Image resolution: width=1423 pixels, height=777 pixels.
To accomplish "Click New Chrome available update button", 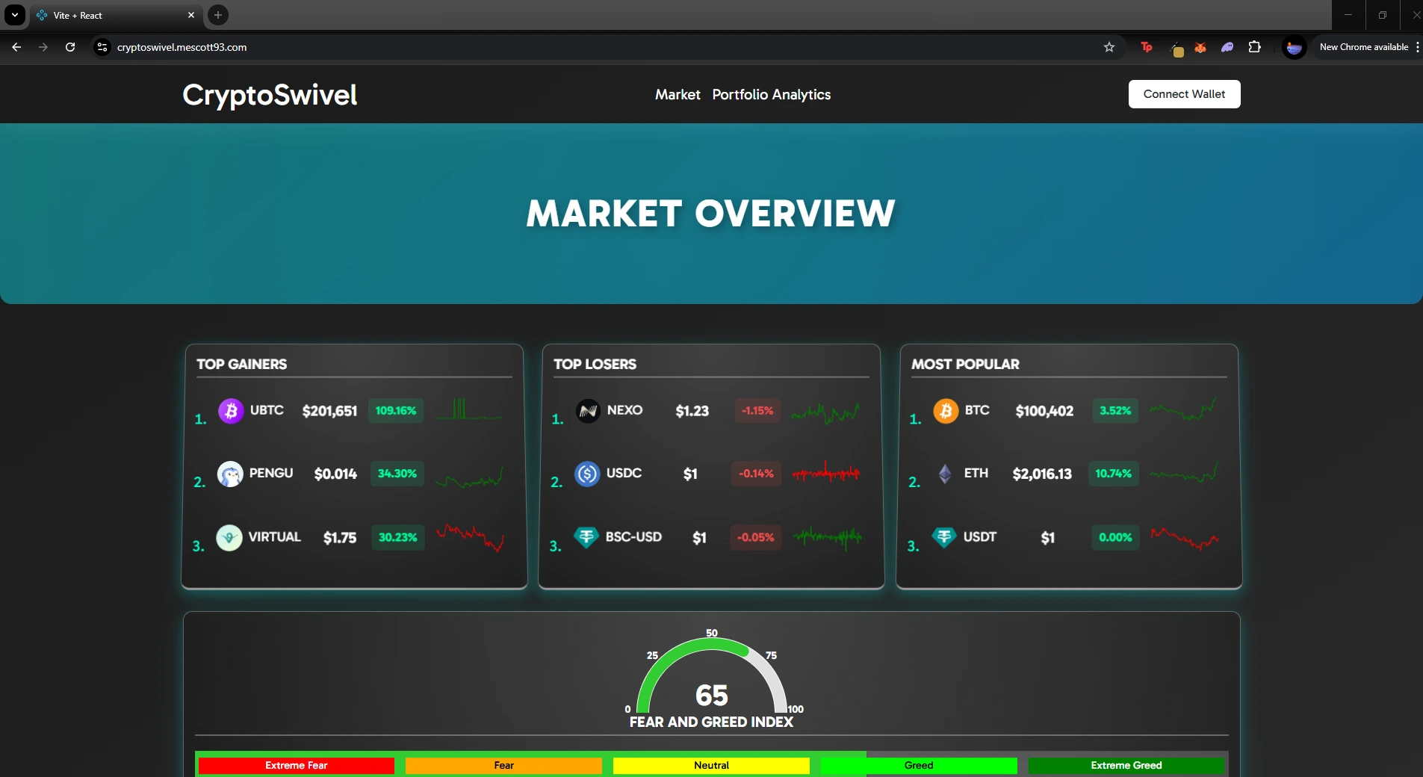I will (x=1364, y=47).
